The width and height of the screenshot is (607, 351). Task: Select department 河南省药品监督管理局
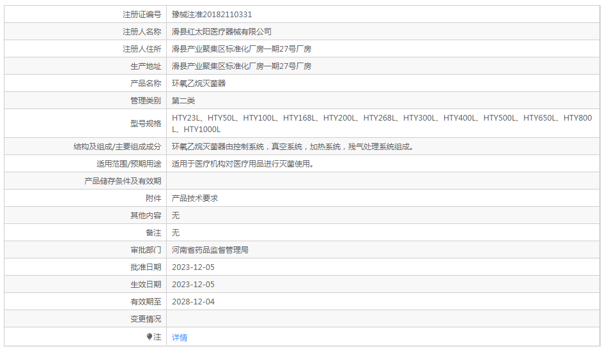210,250
